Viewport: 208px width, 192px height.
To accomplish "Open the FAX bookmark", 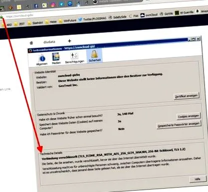I will [134, 16].
